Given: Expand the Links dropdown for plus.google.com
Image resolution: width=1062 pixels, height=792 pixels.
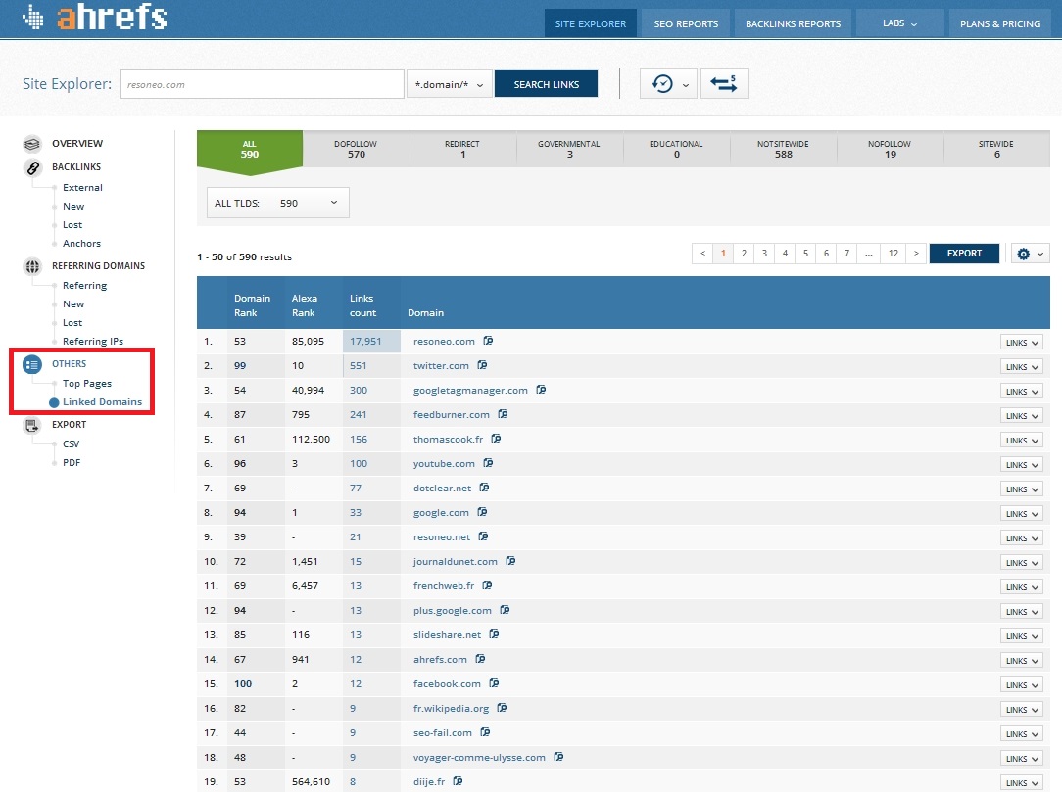Looking at the screenshot, I should (1022, 611).
